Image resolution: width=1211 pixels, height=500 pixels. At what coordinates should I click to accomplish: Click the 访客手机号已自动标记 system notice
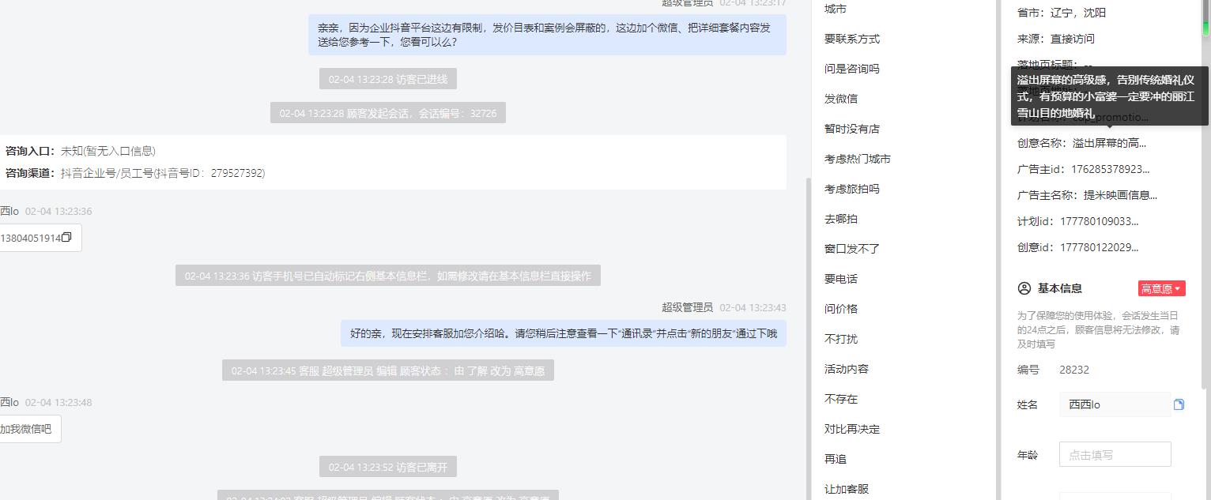(388, 276)
